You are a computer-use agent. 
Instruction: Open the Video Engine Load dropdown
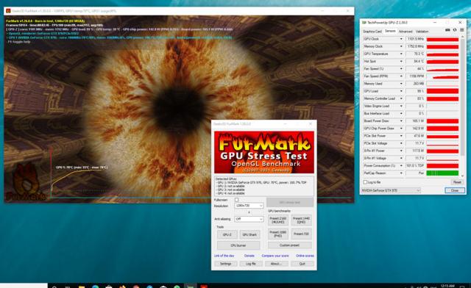(401, 106)
